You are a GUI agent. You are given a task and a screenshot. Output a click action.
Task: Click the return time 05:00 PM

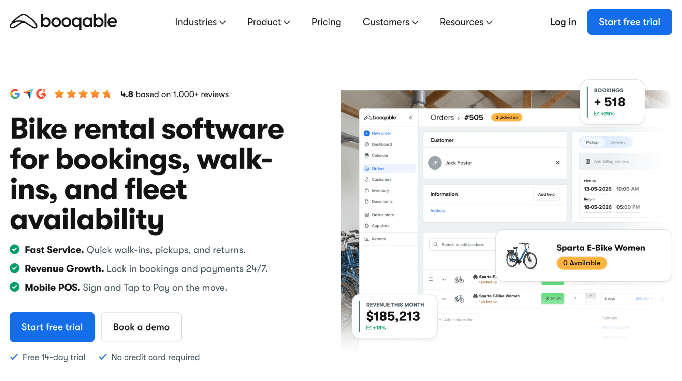[628, 207]
